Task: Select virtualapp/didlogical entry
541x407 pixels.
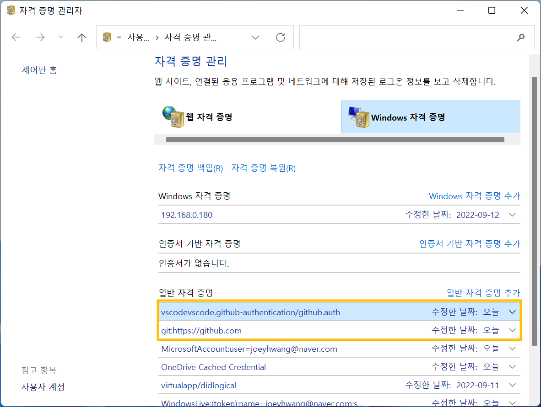Action: coord(339,385)
